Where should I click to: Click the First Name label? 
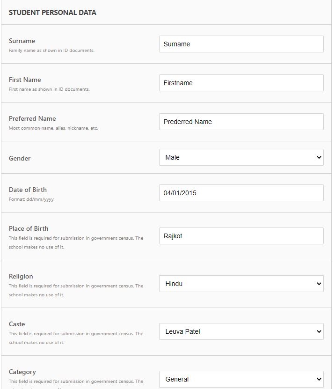click(25, 80)
